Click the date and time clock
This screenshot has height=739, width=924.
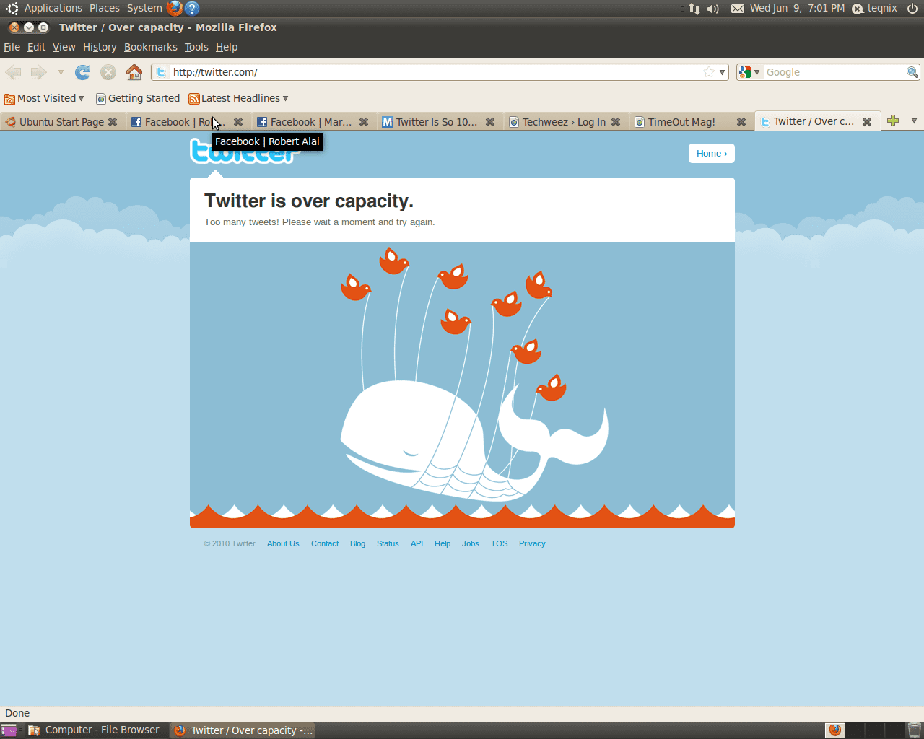[x=797, y=9]
